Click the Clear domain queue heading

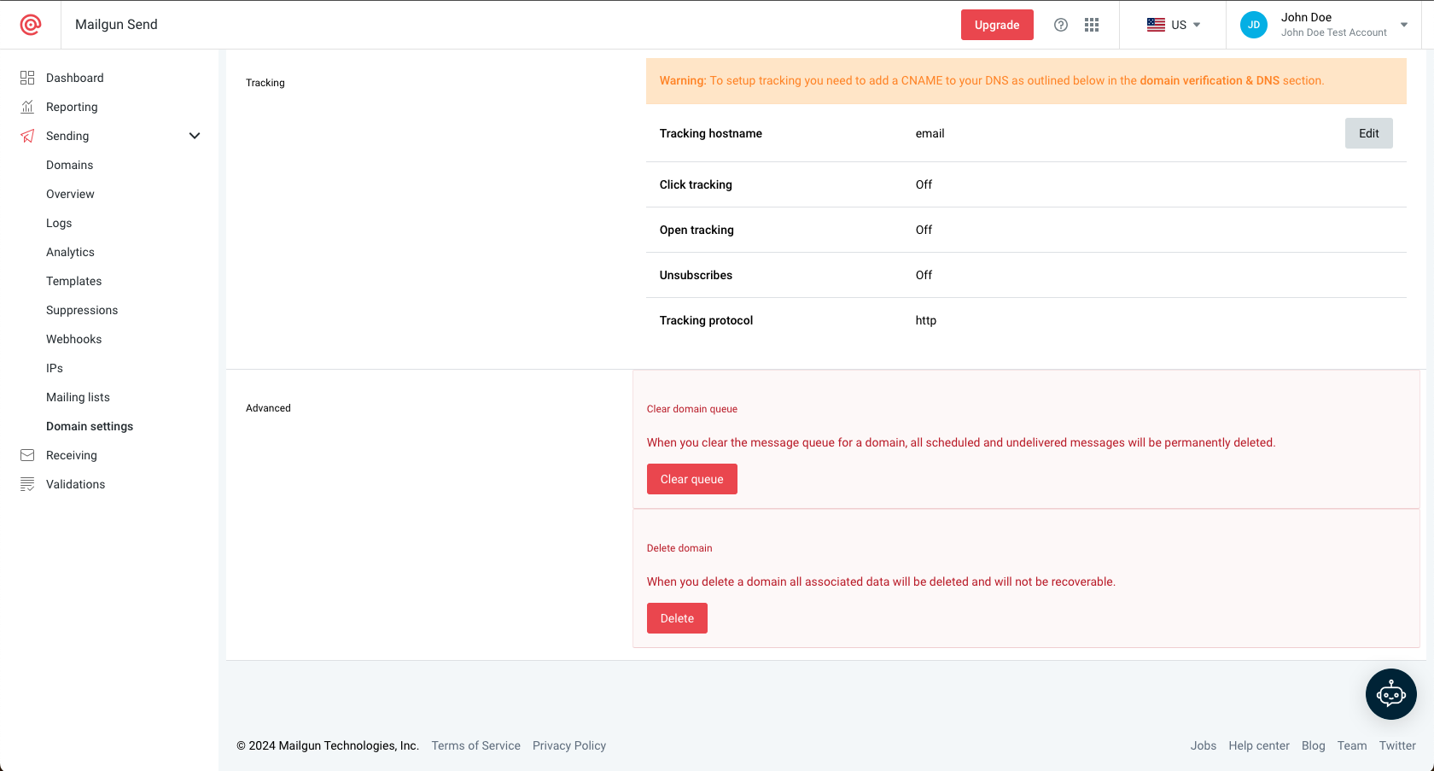pos(692,409)
